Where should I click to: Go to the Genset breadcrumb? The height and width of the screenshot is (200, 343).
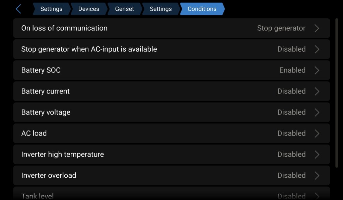coord(124,9)
